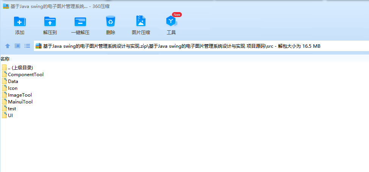Select the 'ComponentTool' folder name

point(26,75)
